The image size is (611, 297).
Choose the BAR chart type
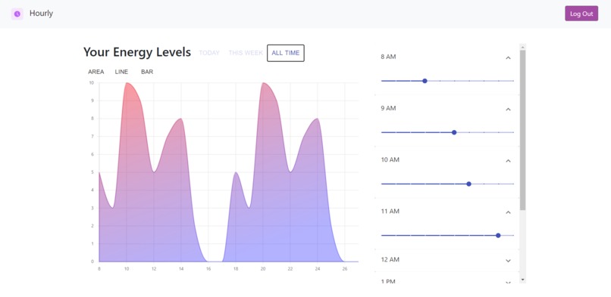point(147,72)
